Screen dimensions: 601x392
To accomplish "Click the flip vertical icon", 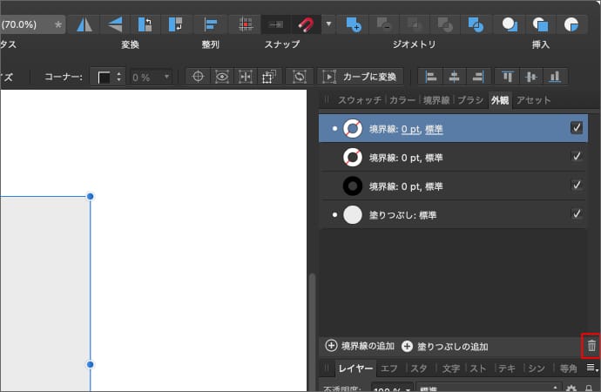I will 114,24.
